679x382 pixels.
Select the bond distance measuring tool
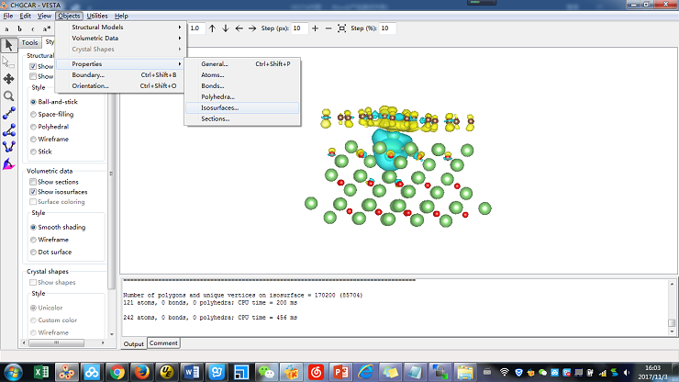click(x=9, y=113)
